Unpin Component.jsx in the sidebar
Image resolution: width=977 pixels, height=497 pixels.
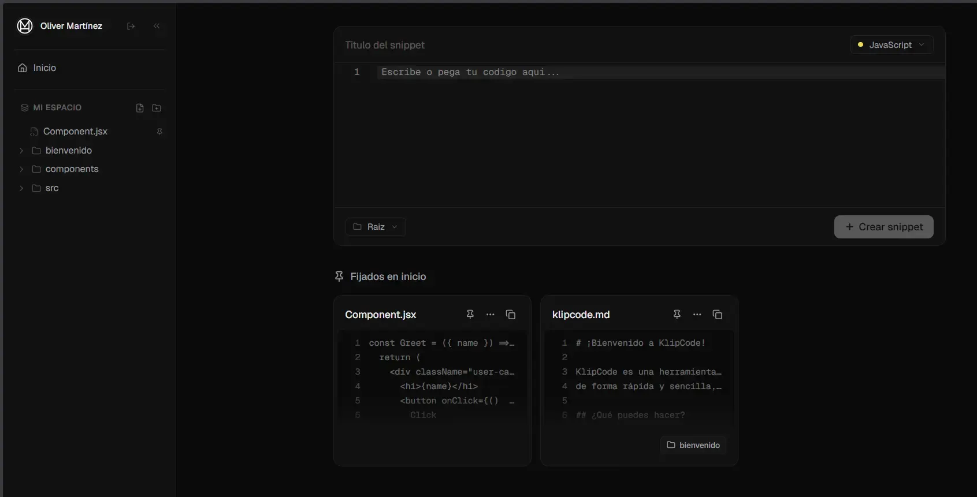(x=159, y=132)
